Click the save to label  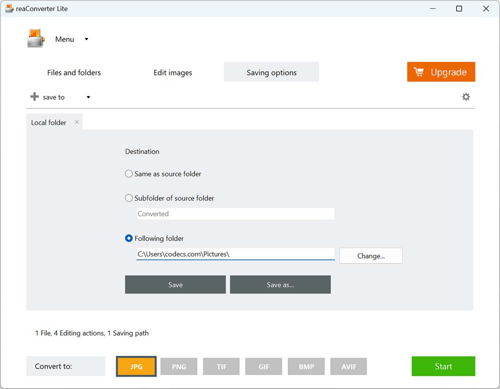54,97
